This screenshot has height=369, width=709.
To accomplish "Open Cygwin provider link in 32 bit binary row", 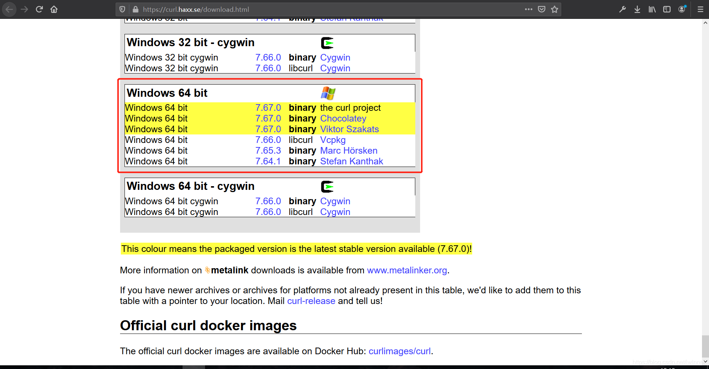I will 335,58.
